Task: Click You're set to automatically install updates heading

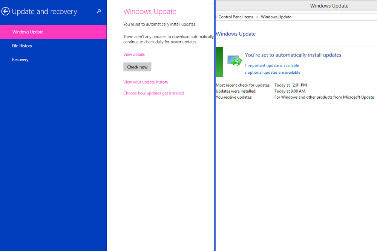Action: (293, 55)
